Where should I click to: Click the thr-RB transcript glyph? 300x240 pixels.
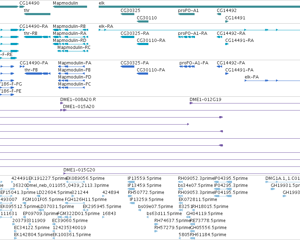[x=37, y=37]
